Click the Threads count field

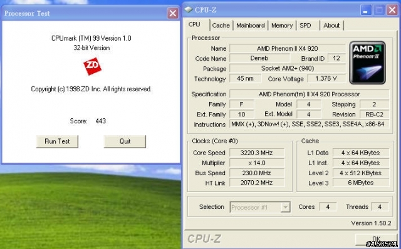(380, 207)
